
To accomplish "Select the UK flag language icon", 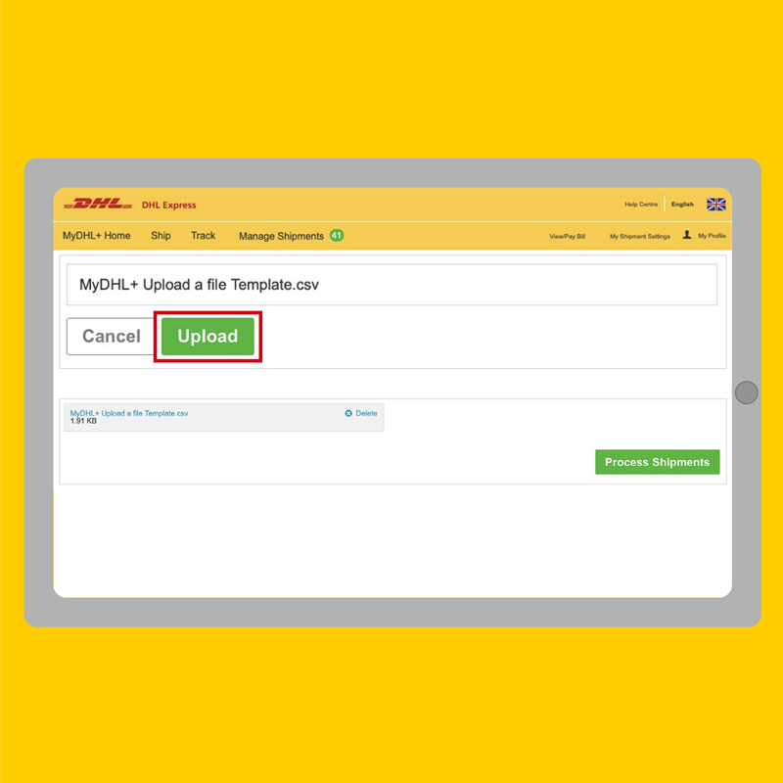I will click(x=716, y=205).
